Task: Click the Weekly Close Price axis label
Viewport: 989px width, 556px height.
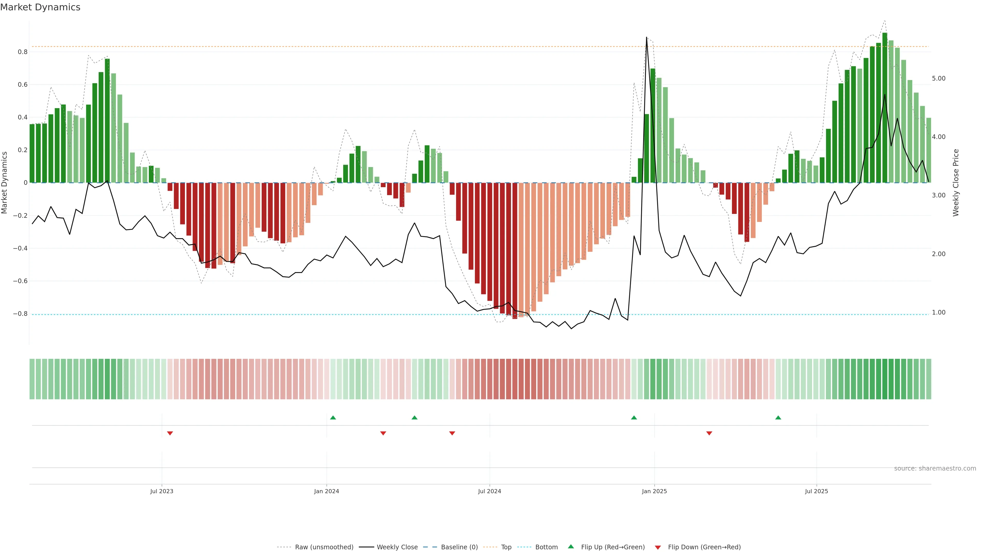Action: pos(956,183)
